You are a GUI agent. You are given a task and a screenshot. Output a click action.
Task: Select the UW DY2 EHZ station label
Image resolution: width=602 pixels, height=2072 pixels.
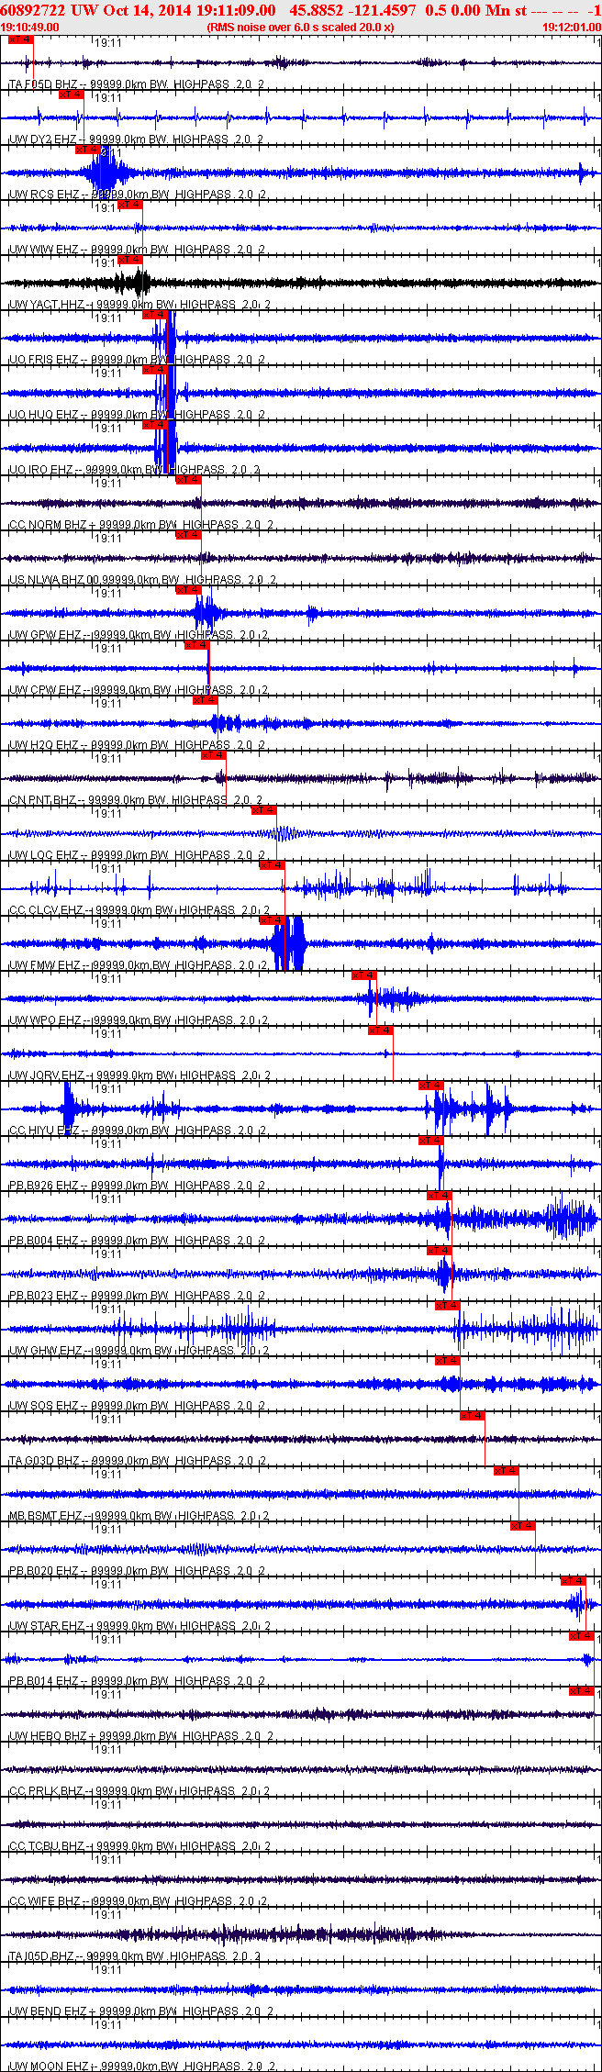pyautogui.click(x=136, y=139)
